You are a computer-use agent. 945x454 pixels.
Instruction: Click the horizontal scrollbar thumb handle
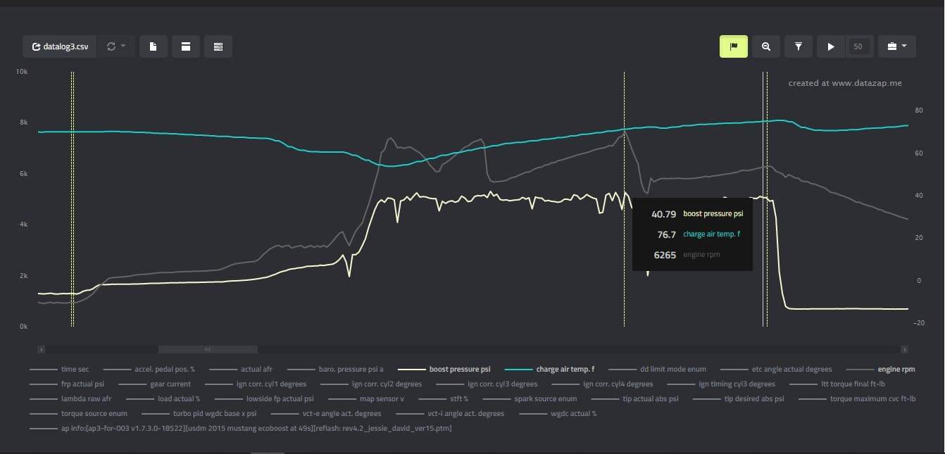pyautogui.click(x=208, y=349)
